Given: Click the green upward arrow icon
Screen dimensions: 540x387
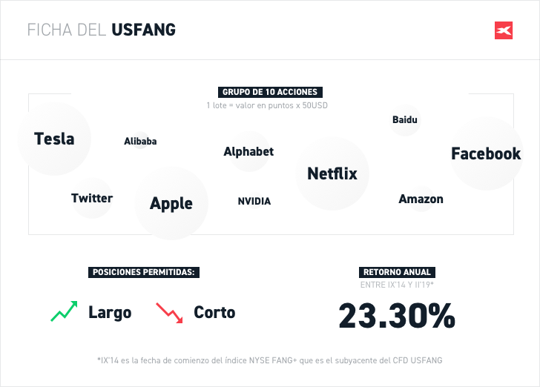Looking at the screenshot, I should (64, 311).
